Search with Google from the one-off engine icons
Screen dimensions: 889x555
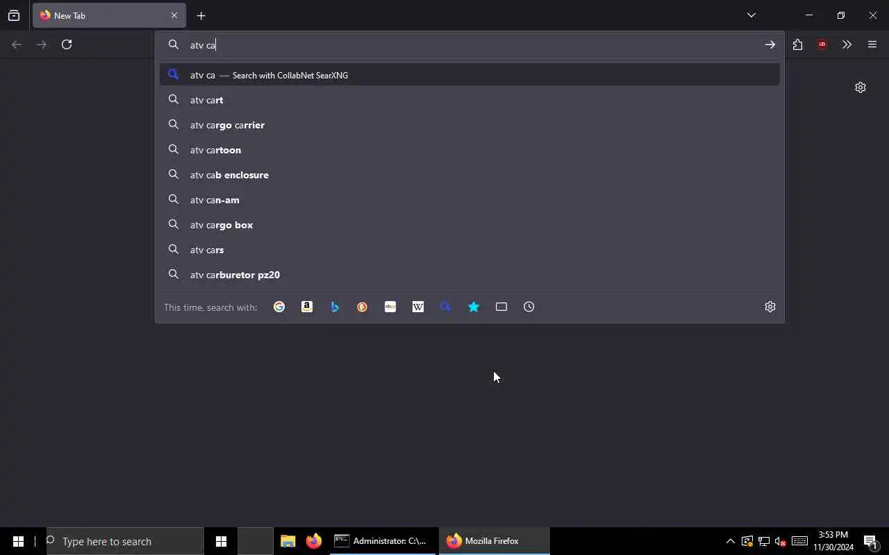(279, 307)
